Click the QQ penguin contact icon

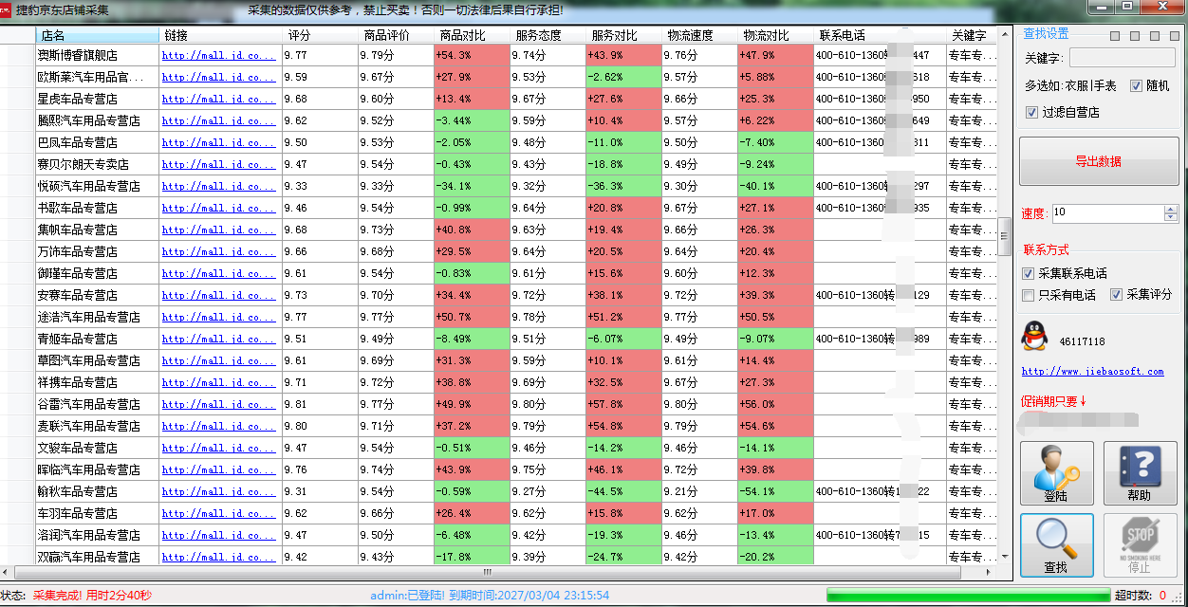[1033, 336]
